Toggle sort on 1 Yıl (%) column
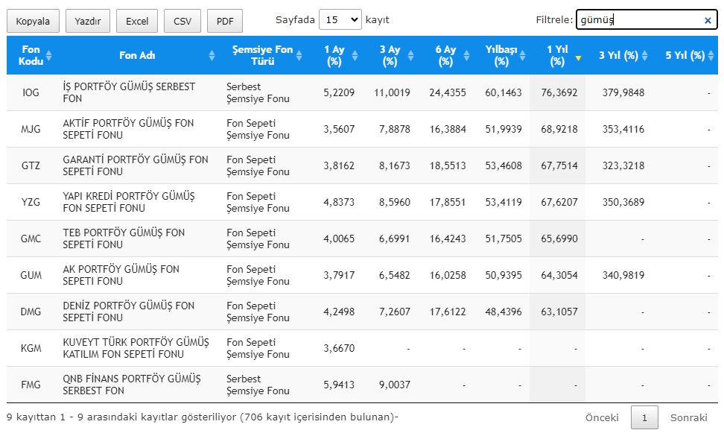The height and width of the screenshot is (436, 724). [558, 55]
